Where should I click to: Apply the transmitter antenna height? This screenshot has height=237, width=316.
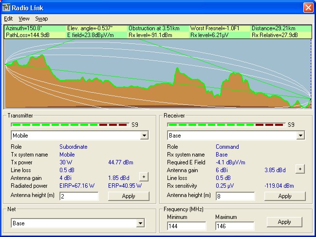(x=129, y=196)
